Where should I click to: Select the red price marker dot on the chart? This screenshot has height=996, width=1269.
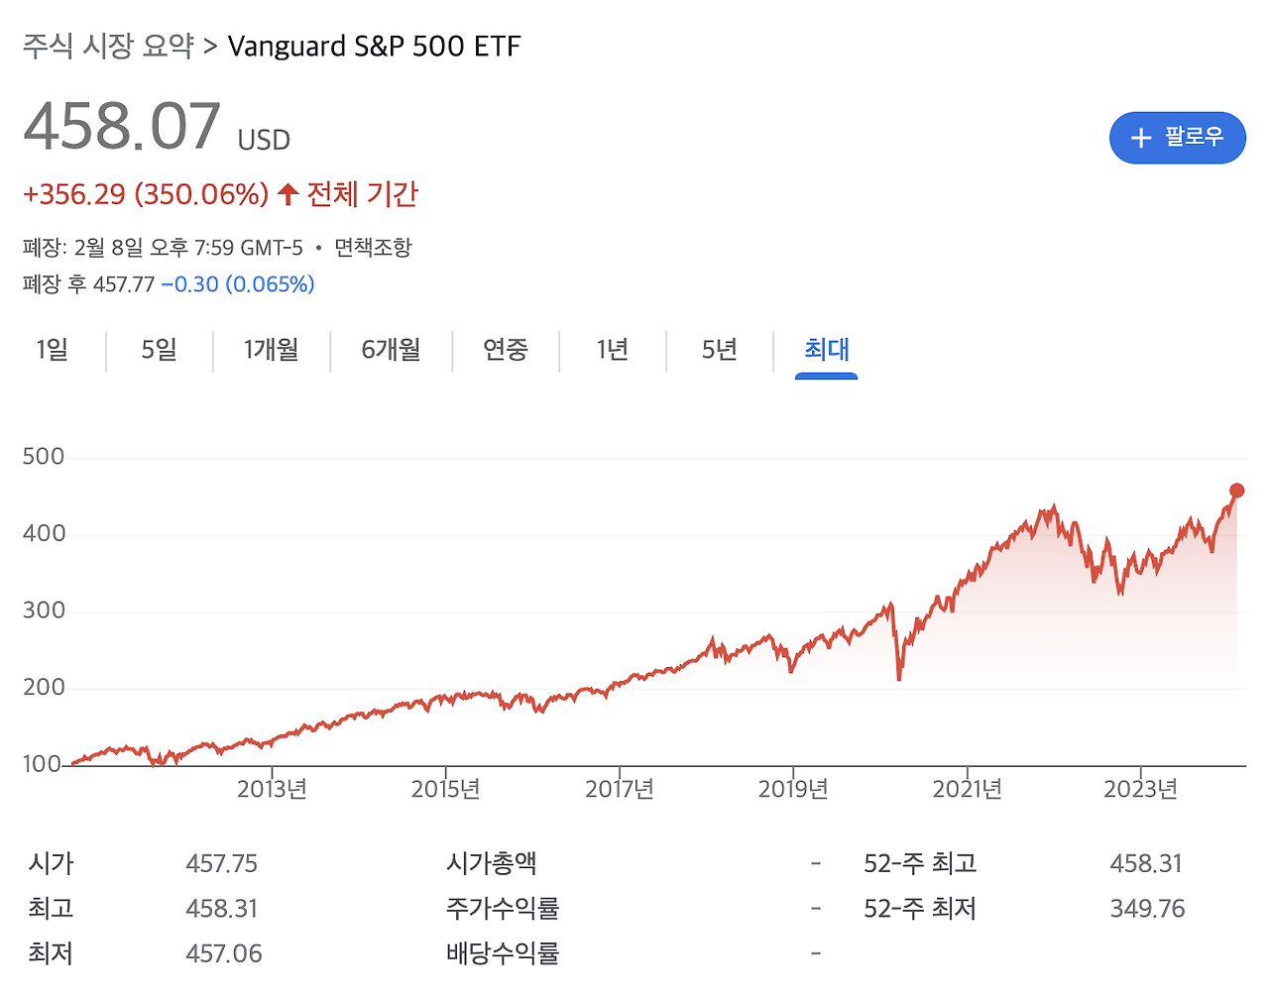click(x=1235, y=489)
